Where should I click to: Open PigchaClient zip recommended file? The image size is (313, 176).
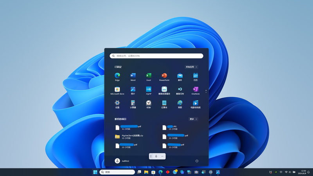click(x=129, y=136)
